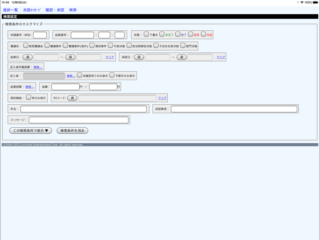Viewport: 320px width, 240px height.
Task: Open the 未読メッセージ menu item
Action: 32,10
